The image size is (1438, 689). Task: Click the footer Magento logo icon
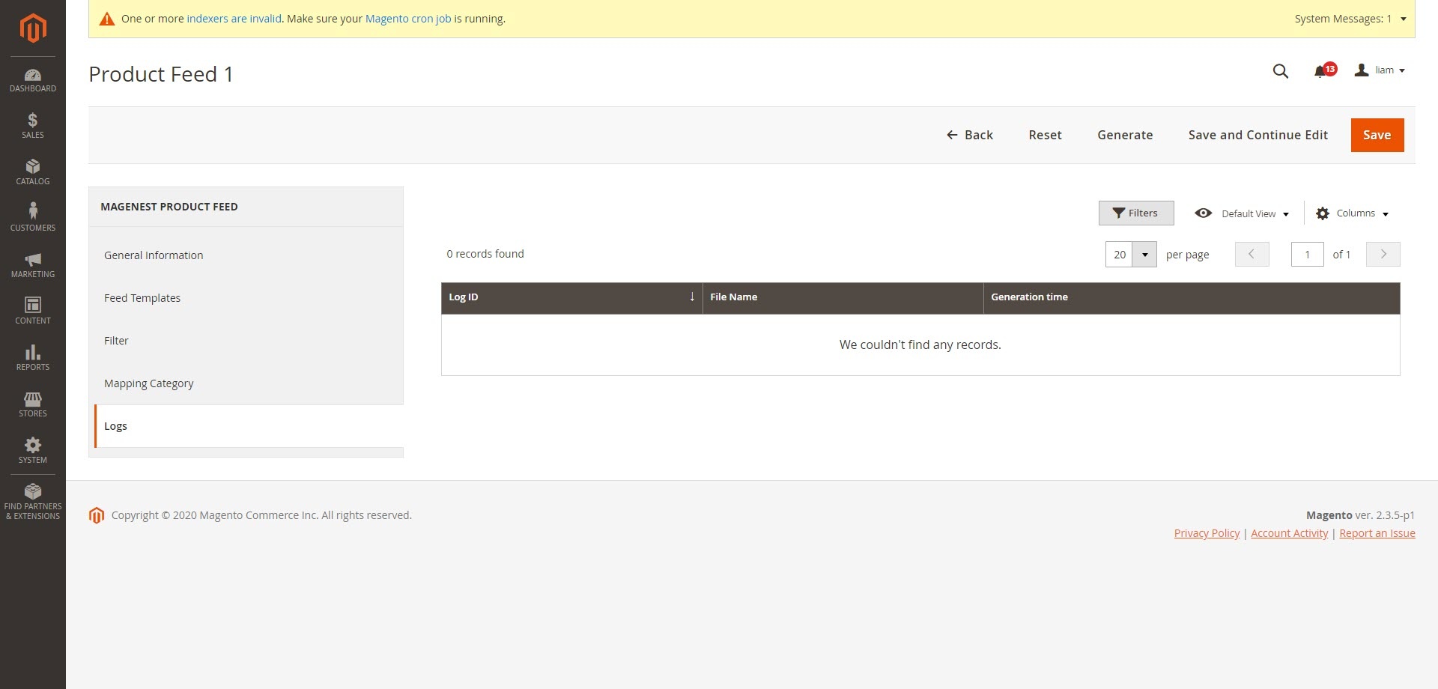pyautogui.click(x=97, y=515)
